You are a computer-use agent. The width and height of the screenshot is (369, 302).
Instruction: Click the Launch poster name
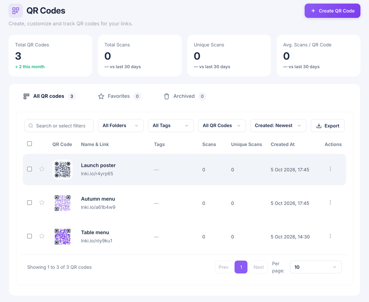[x=98, y=165]
